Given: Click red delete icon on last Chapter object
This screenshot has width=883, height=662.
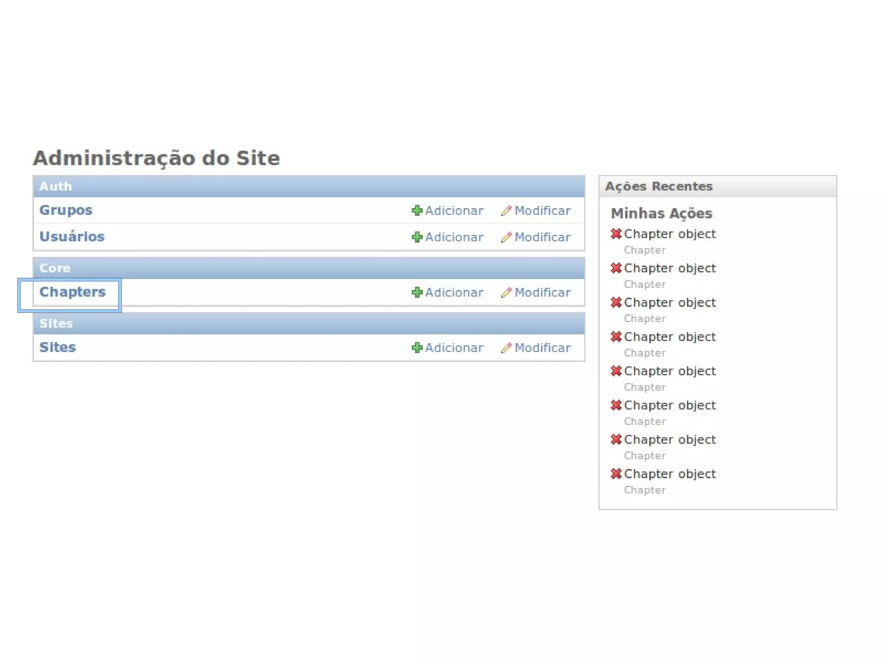Looking at the screenshot, I should [x=616, y=474].
